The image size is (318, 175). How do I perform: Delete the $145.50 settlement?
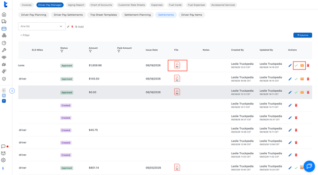pyautogui.click(x=308, y=79)
